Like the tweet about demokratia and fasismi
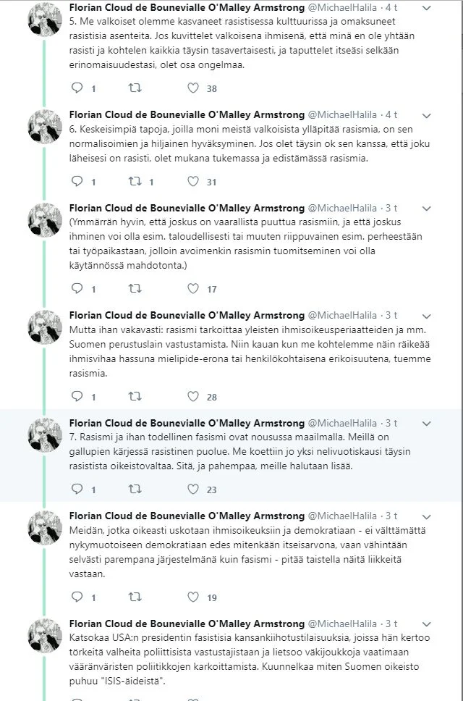Viewport: 463px width, 701px height. (x=192, y=597)
